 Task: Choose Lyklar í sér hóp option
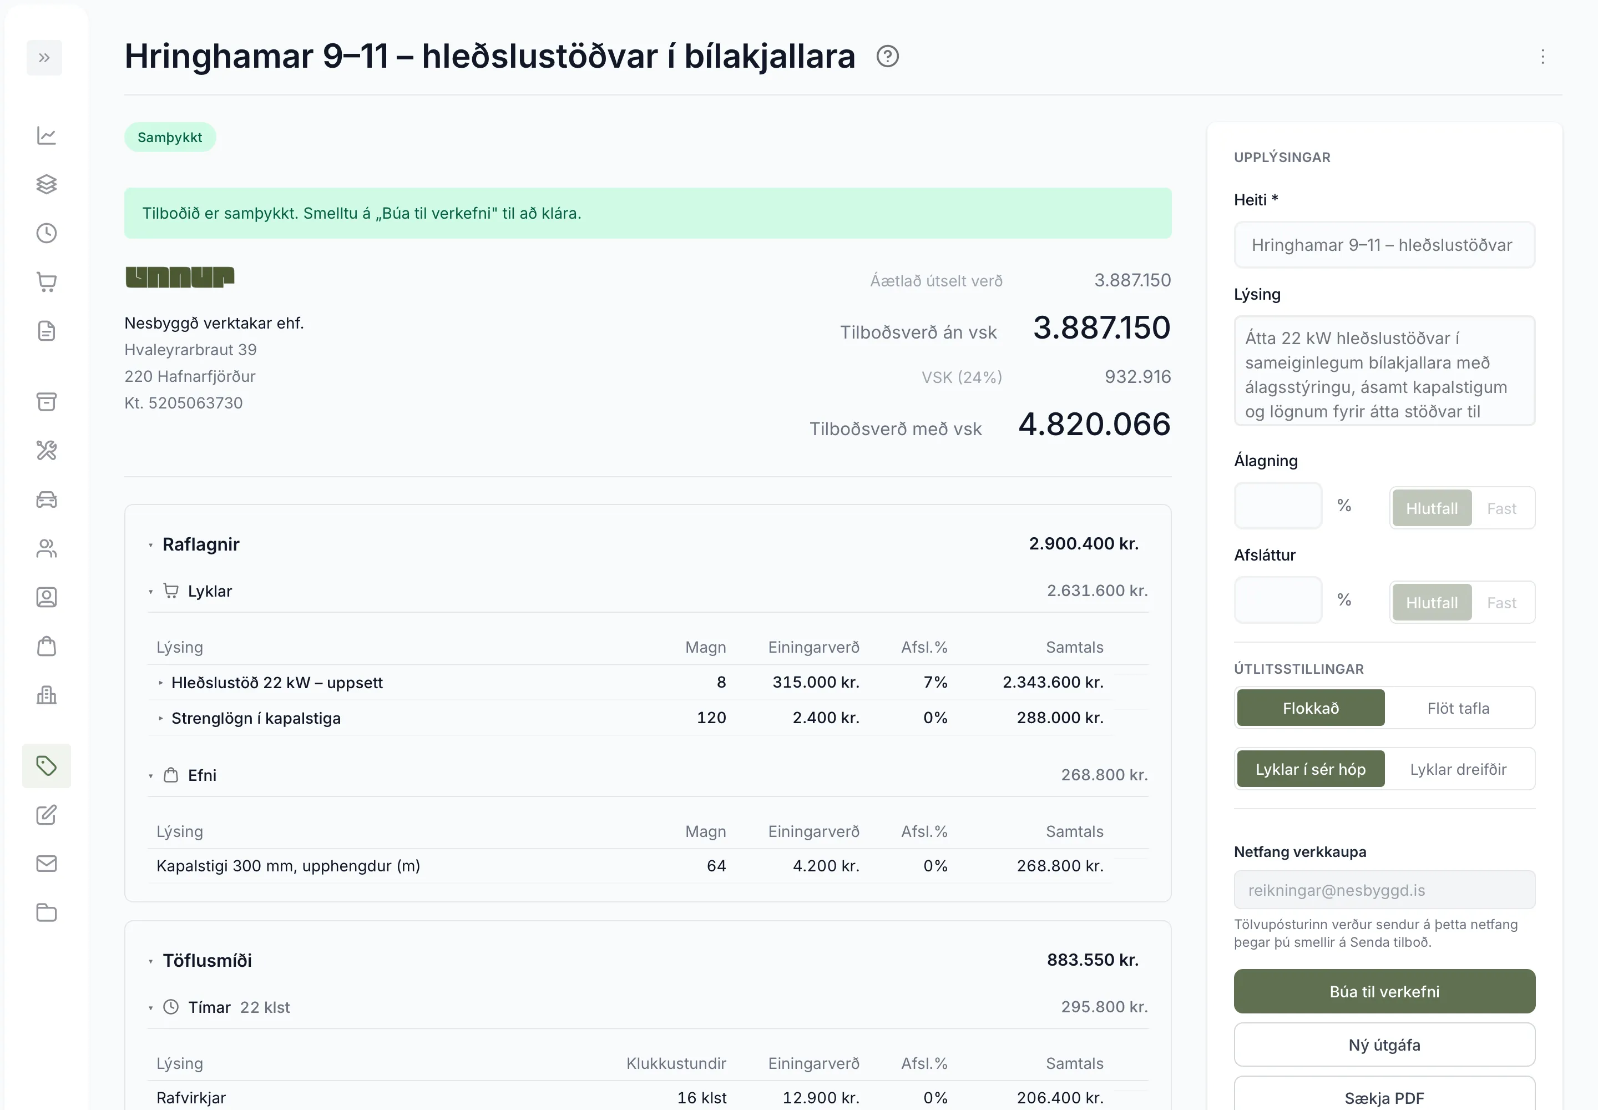[1310, 769]
